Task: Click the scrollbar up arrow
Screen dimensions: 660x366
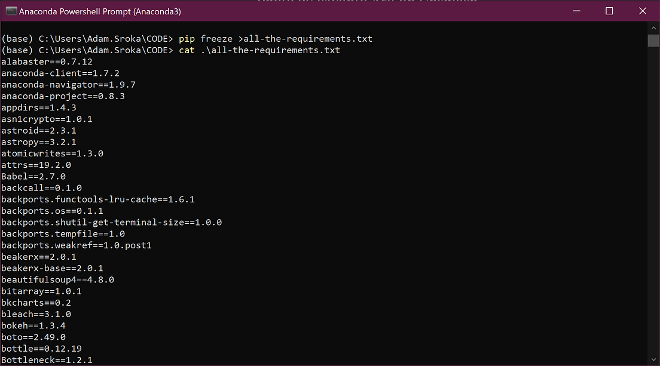Action: (x=653, y=27)
